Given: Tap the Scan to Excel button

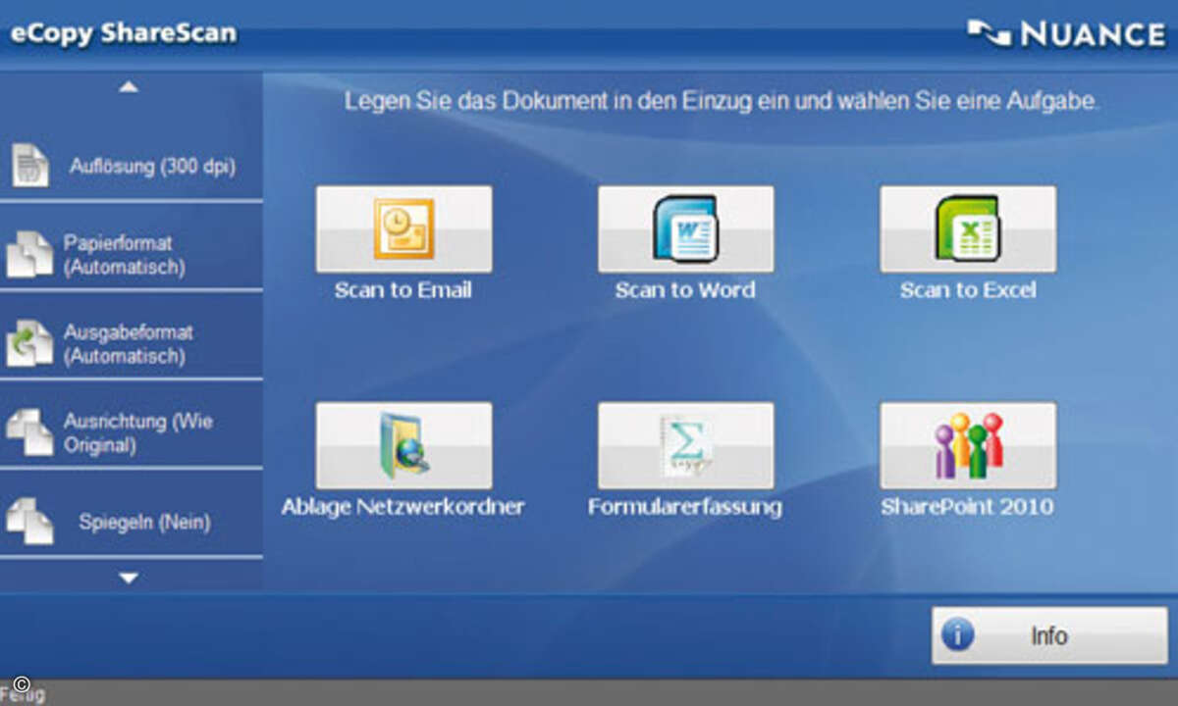Looking at the screenshot, I should click(x=968, y=229).
